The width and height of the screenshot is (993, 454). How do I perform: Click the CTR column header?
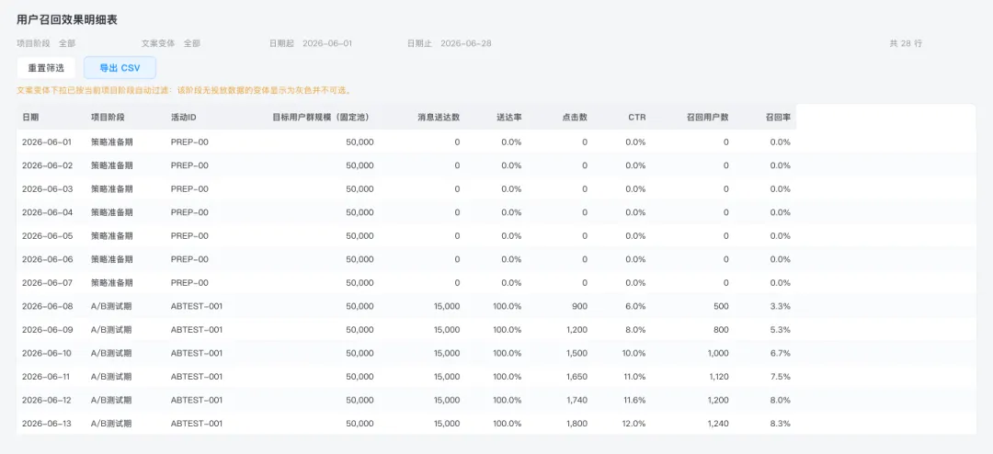pos(638,117)
